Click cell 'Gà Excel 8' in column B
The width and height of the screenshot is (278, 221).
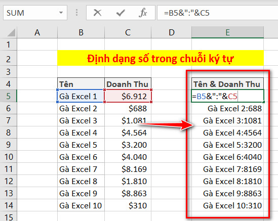(81, 181)
